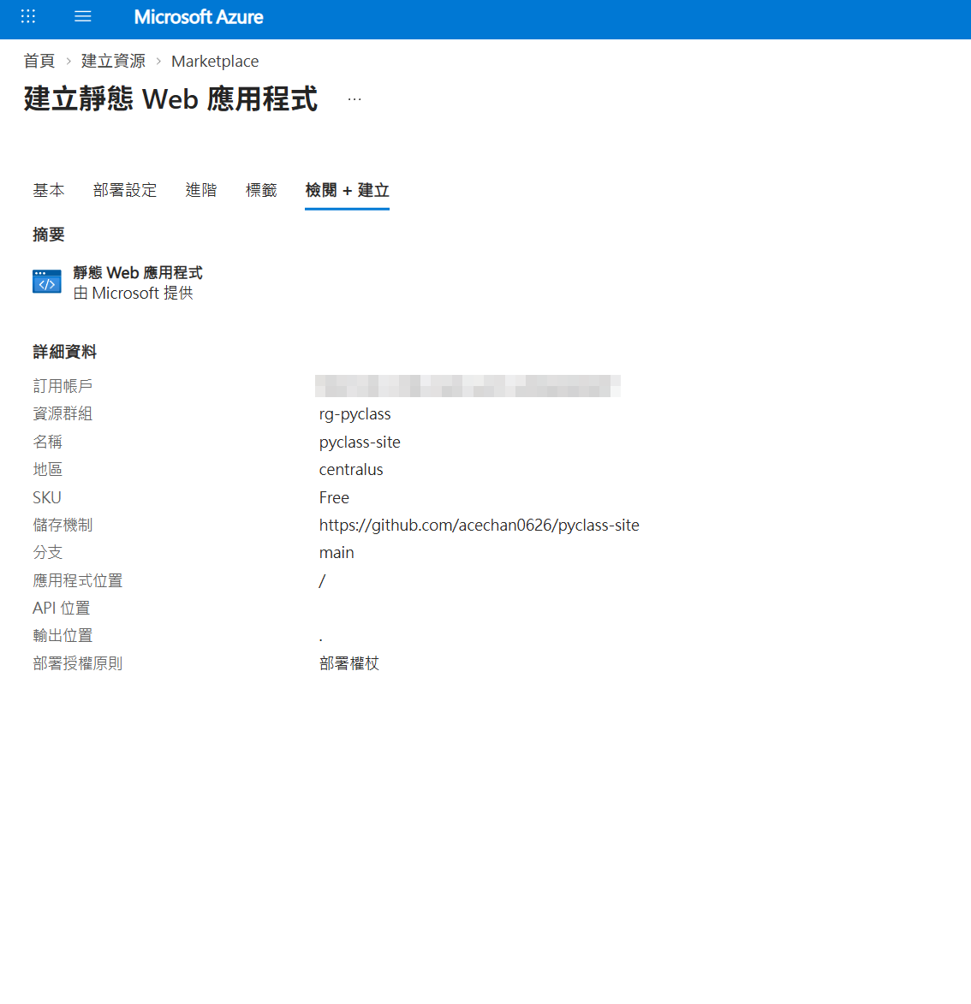
Task: Click the 靜態 Web 應用程式 product title
Action: [138, 273]
